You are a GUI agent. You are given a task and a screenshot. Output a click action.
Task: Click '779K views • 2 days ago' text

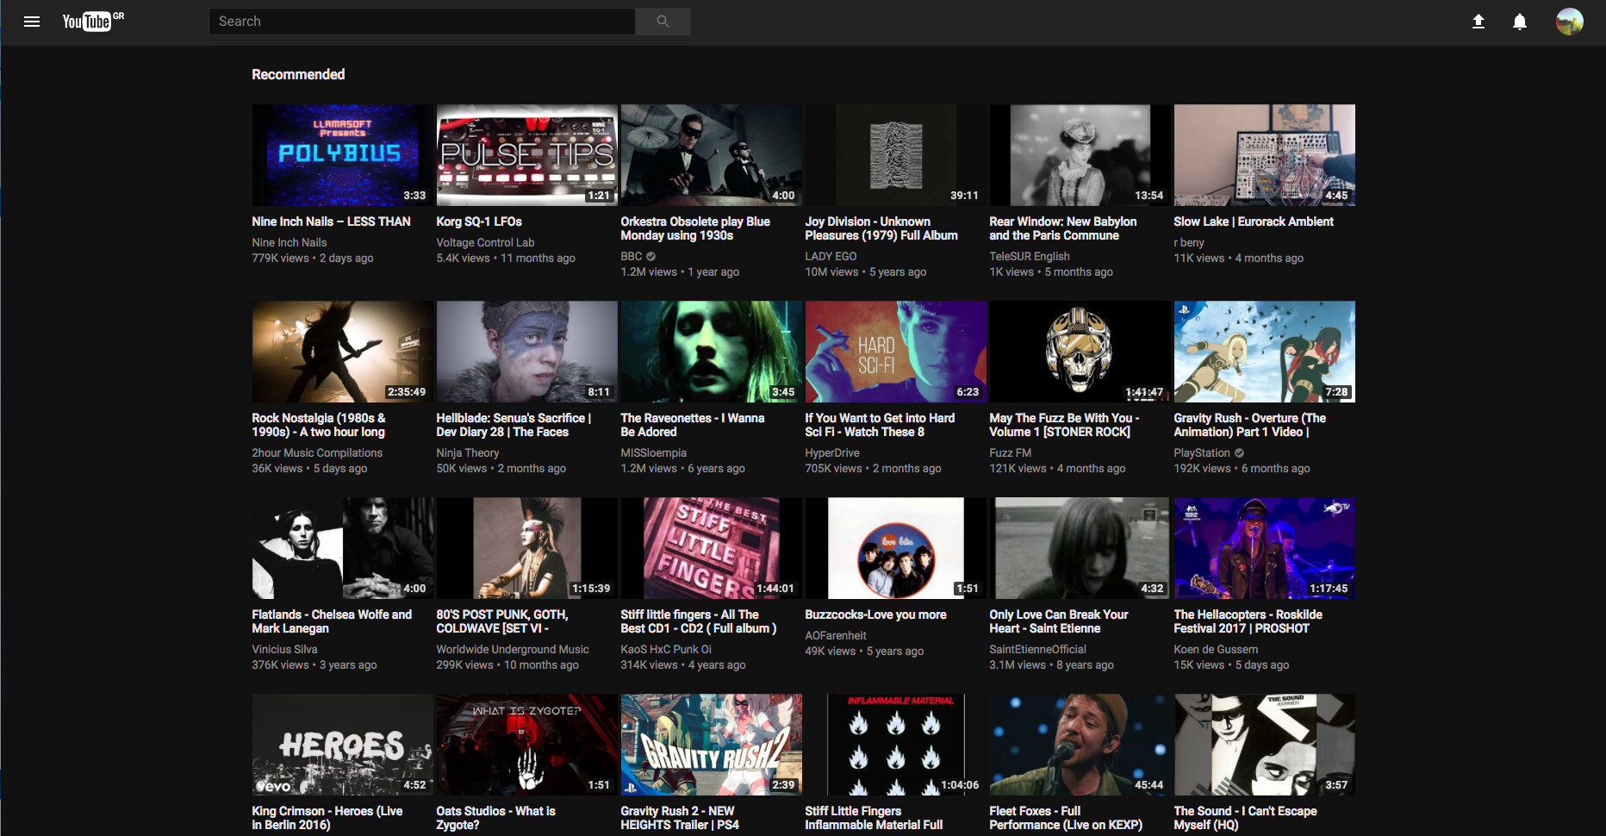click(x=313, y=259)
